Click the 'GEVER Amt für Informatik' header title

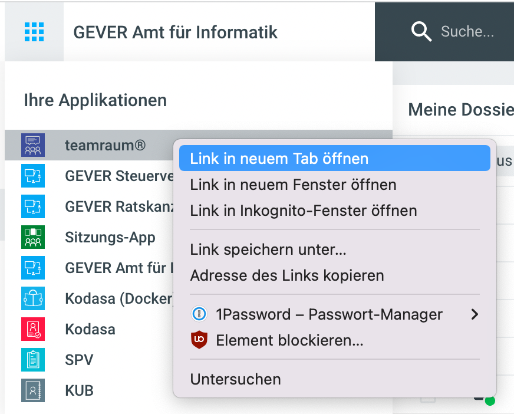point(175,32)
